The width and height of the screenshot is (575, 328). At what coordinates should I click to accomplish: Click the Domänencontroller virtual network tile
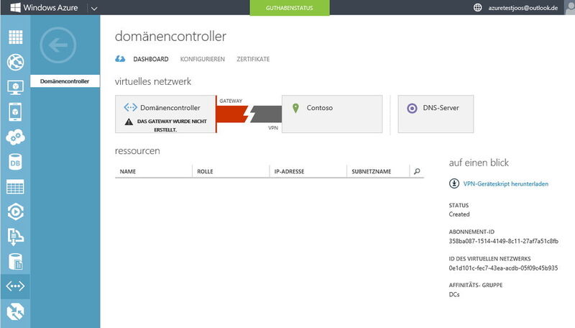pos(165,114)
